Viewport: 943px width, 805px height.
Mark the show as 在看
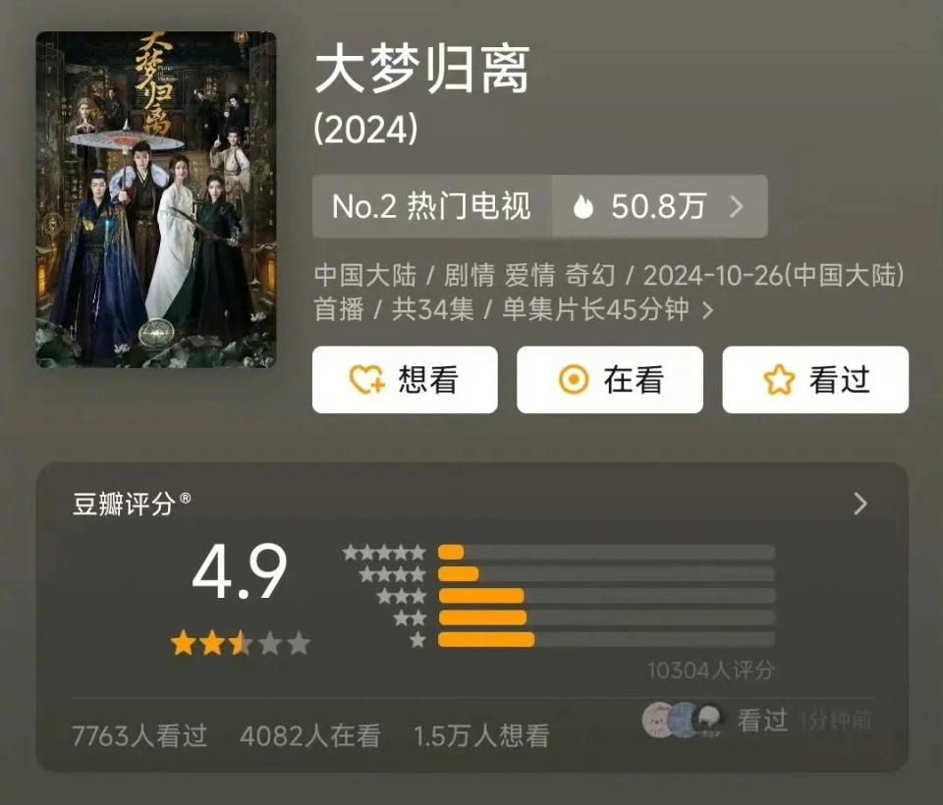pos(610,380)
